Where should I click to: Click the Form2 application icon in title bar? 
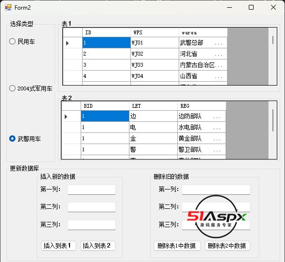8,7
